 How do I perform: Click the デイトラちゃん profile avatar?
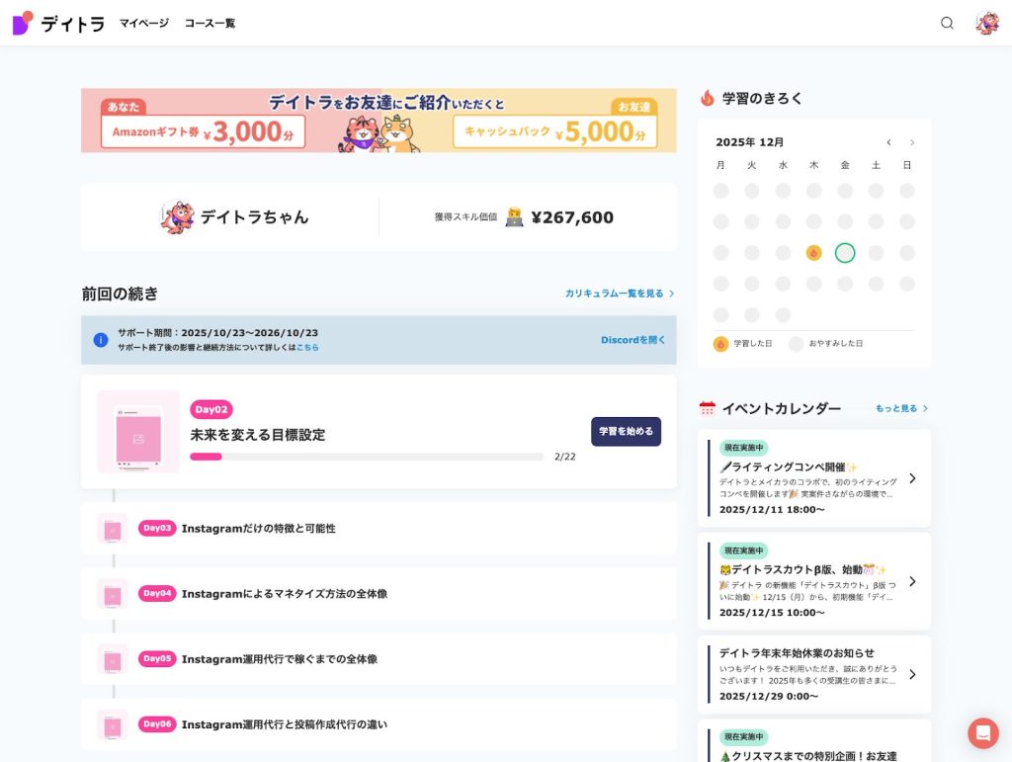tap(178, 217)
